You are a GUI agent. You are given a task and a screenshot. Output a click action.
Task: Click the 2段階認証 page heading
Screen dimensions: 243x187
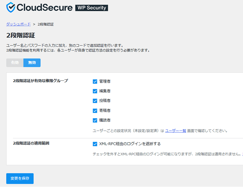[21, 35]
